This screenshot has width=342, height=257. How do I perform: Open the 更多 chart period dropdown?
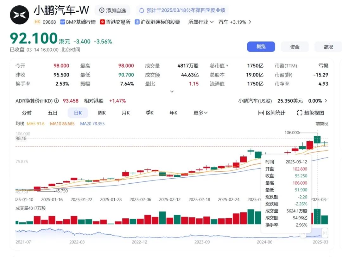coord(200,113)
